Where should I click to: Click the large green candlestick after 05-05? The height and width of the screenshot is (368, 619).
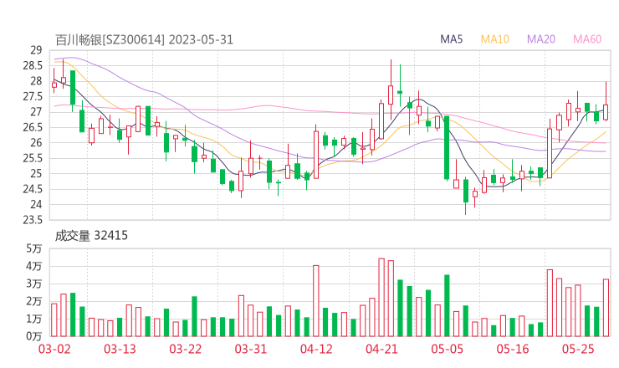[447, 148]
